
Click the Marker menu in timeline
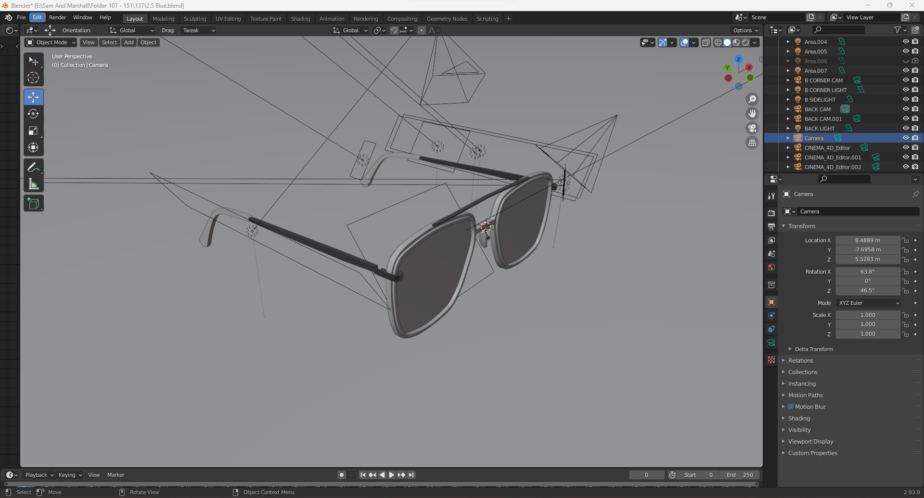tap(115, 475)
